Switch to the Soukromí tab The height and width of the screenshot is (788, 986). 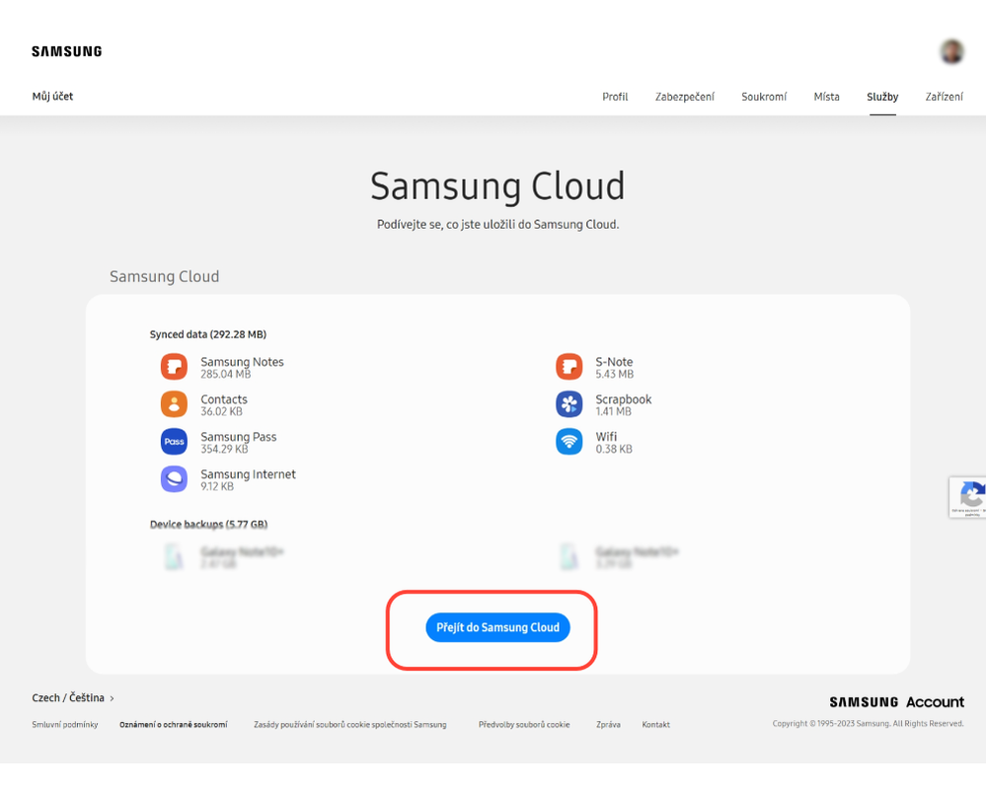pyautogui.click(x=764, y=97)
